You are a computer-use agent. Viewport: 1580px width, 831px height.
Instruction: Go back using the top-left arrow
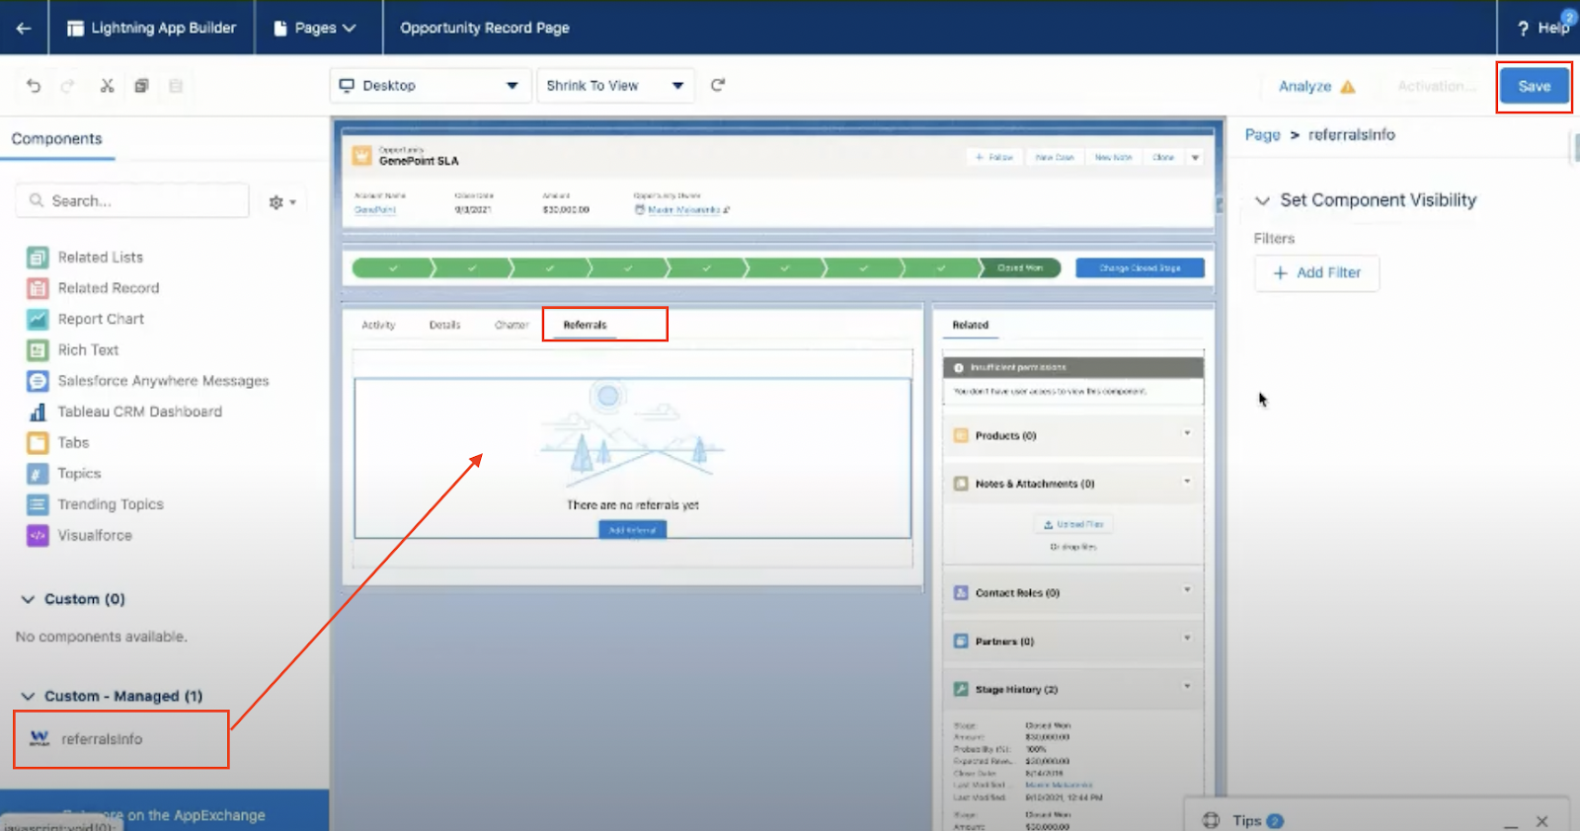24,28
